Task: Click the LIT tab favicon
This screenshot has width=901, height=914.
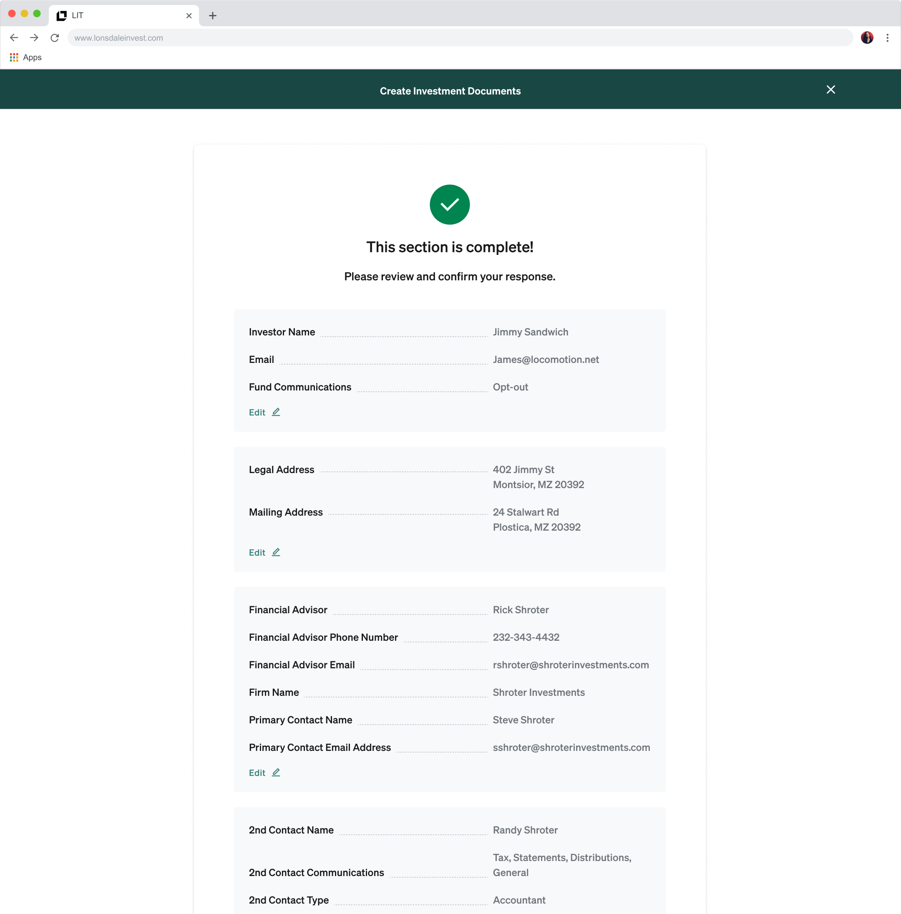Action: click(x=61, y=15)
